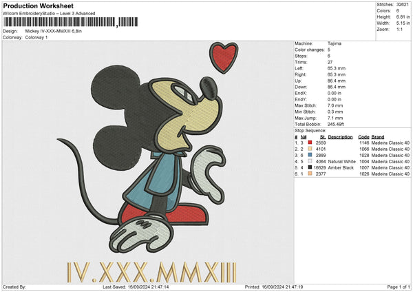Click the peach swatch in stop 6

click(x=310, y=174)
